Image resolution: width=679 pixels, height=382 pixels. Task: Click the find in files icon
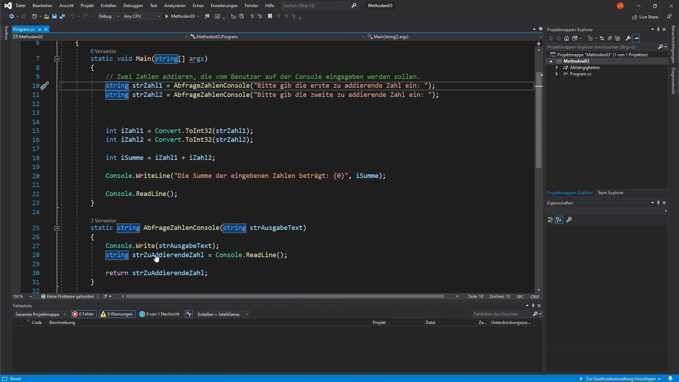pyautogui.click(x=207, y=16)
